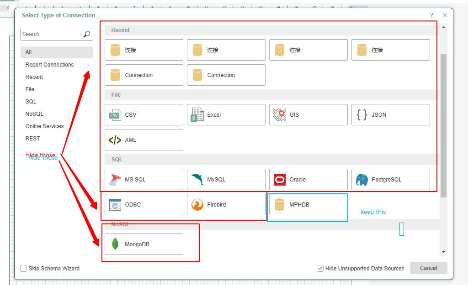The image size is (468, 285).
Task: Click the vertical scrollbar thumb
Action: 443,126
